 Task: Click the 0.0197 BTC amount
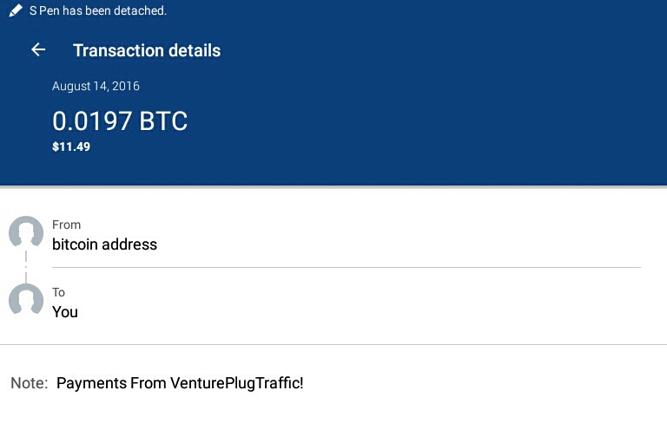pyautogui.click(x=120, y=120)
